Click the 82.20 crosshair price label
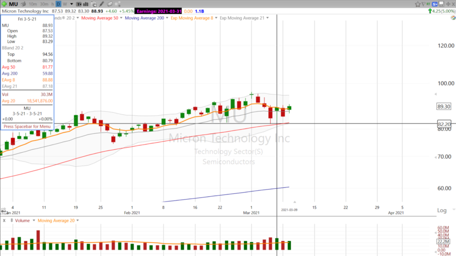 [x=444, y=124]
